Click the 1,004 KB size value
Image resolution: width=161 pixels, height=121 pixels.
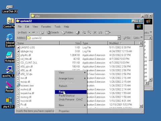(75, 55)
